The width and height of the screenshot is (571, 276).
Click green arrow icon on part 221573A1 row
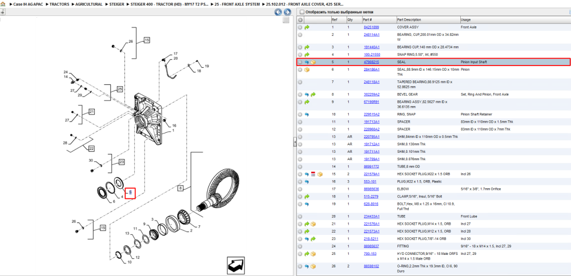(x=307, y=232)
